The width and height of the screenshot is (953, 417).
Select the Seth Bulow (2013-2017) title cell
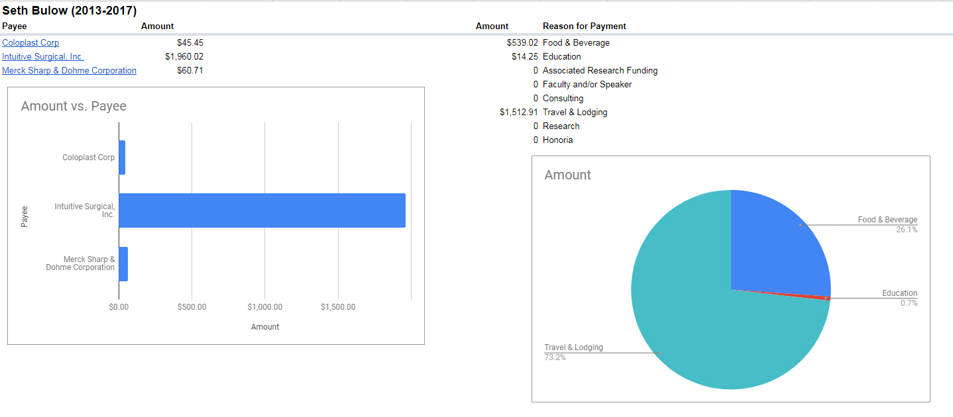(x=69, y=11)
